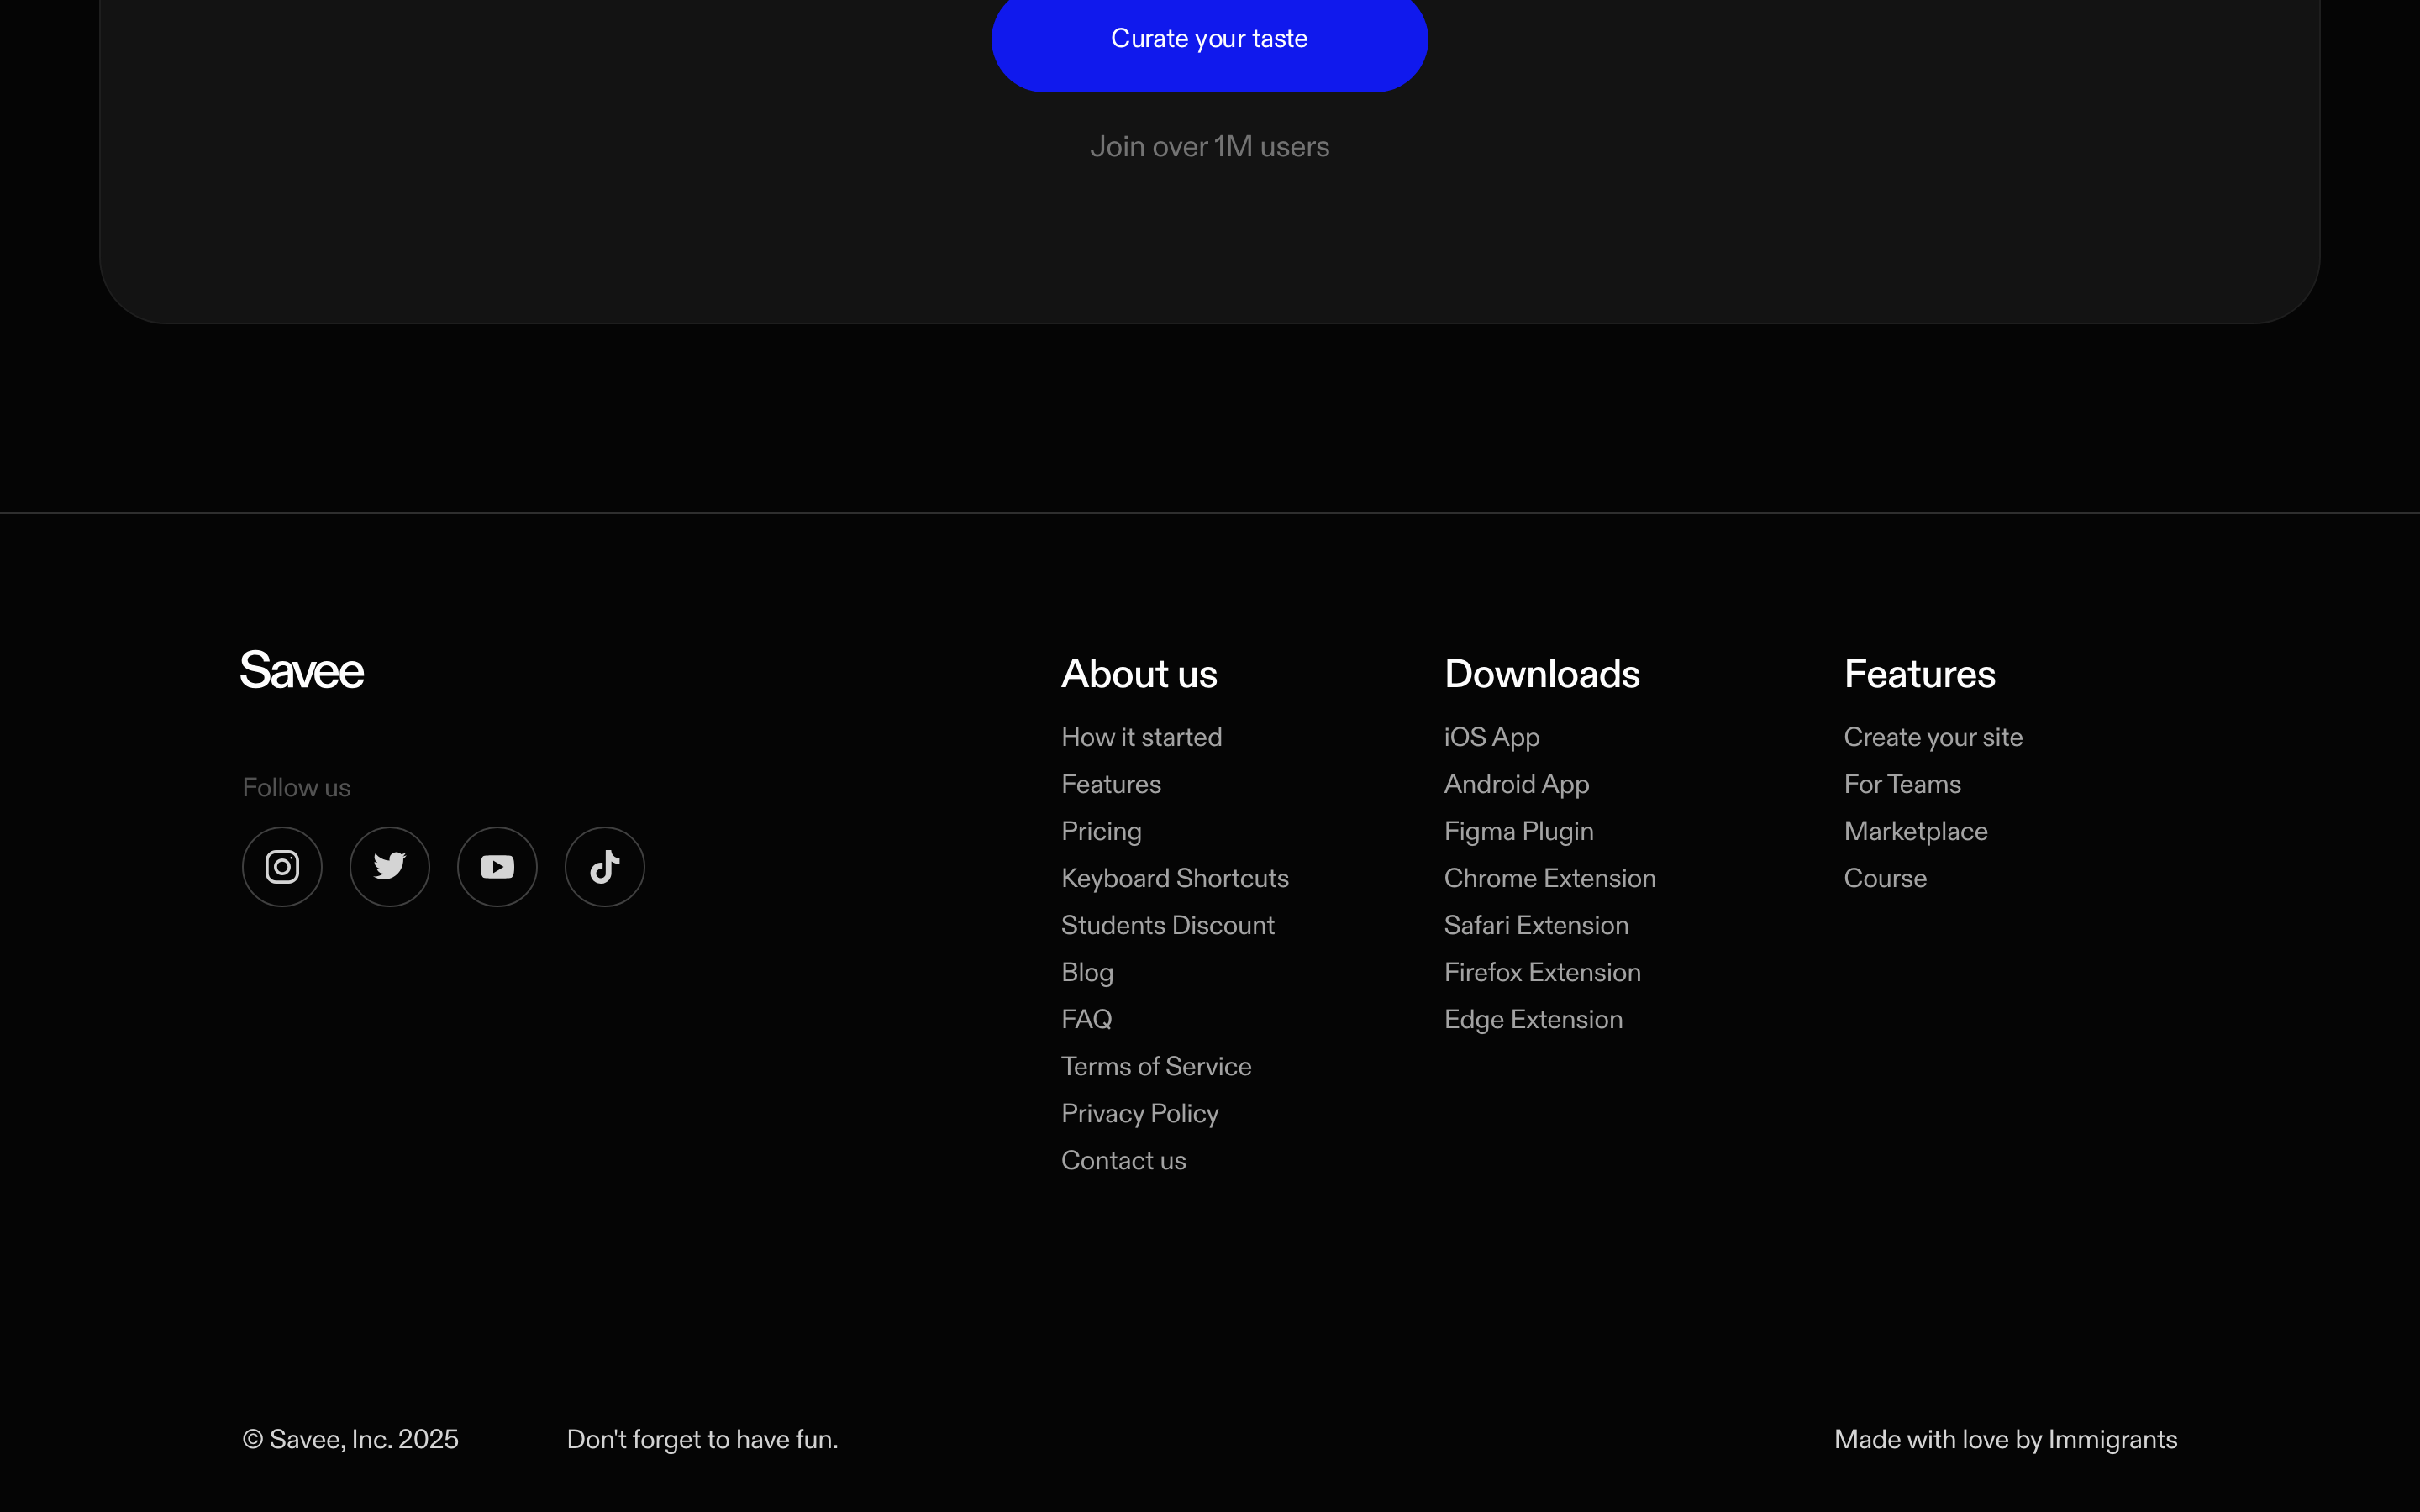Open How it started link
2420x1512 pixels.
(1141, 737)
